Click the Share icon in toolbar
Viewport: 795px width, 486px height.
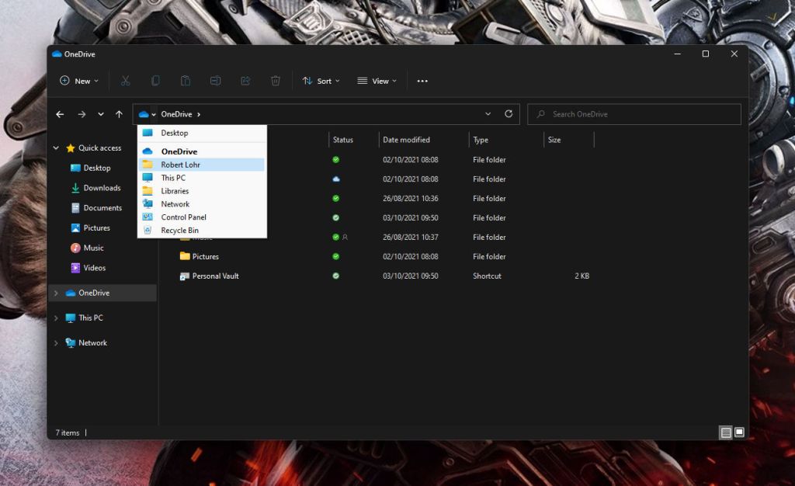point(245,81)
